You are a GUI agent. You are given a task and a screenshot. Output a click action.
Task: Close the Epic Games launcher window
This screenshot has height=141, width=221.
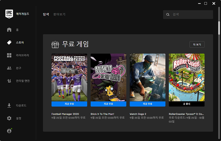214,4
